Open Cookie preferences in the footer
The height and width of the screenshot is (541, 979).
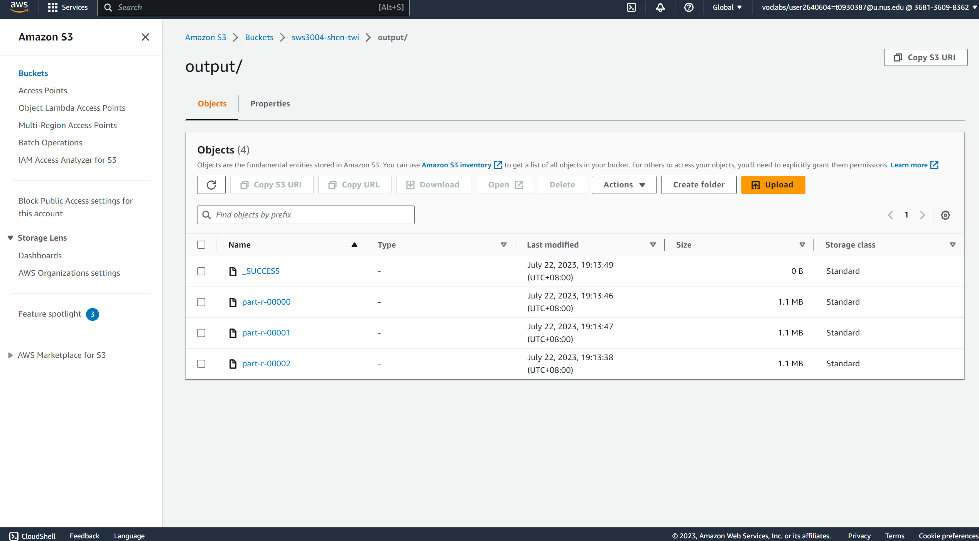(948, 536)
